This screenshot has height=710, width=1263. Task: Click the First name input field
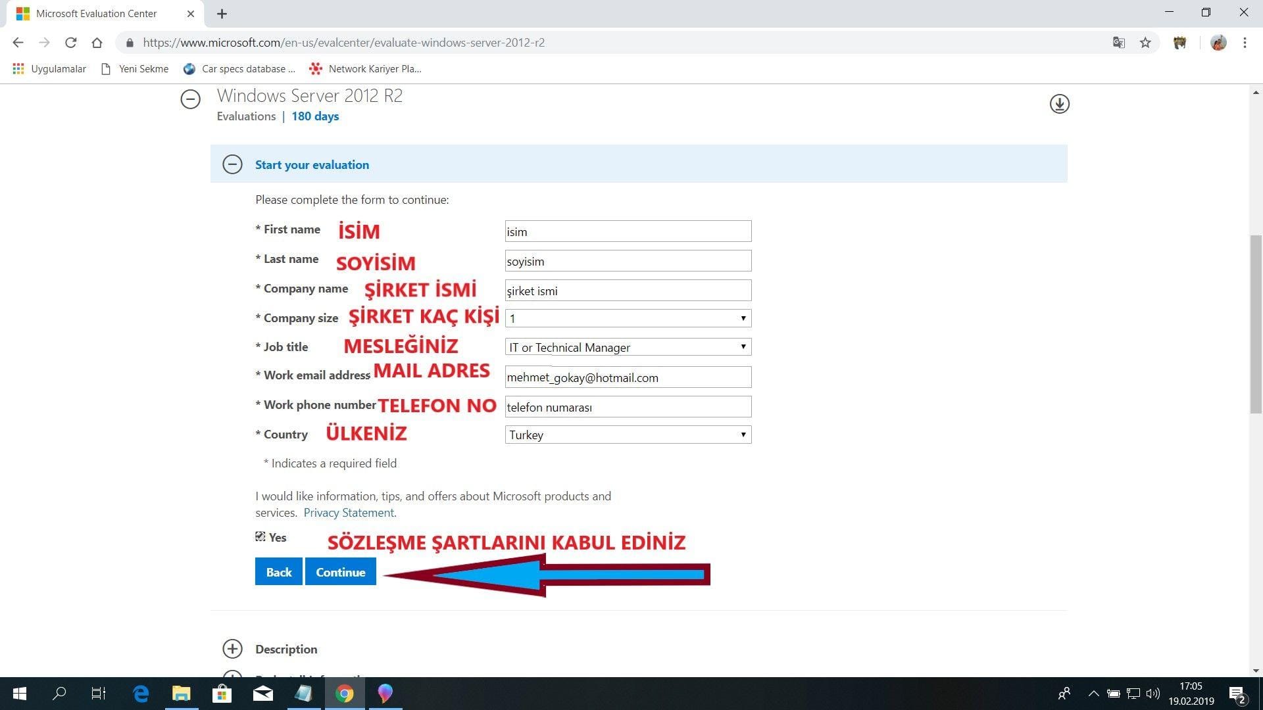(628, 231)
